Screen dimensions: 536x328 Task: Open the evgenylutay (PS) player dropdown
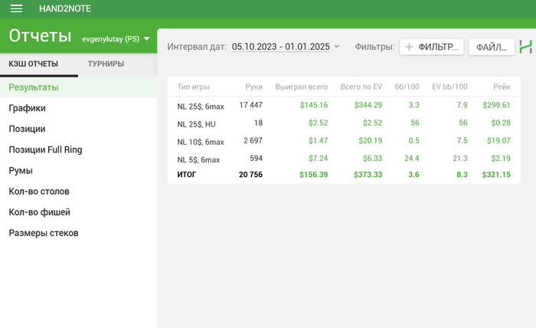[116, 39]
